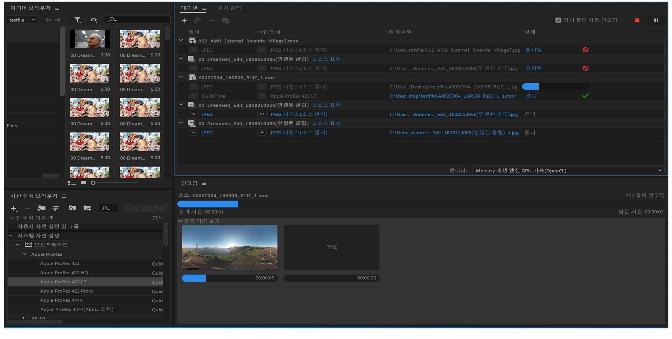
Task: Open the 미디어 브라우저 panel menu
Action: point(57,8)
